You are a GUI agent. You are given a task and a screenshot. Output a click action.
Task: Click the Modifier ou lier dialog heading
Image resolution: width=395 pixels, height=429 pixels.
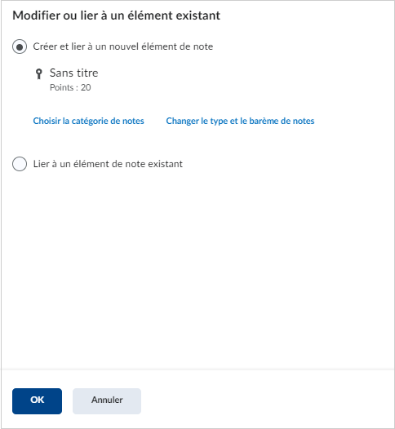(117, 15)
